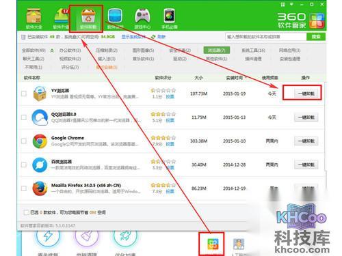Screen dimensions: 342x256
Task: Check the box for YY浏览器
Action: 24,94
